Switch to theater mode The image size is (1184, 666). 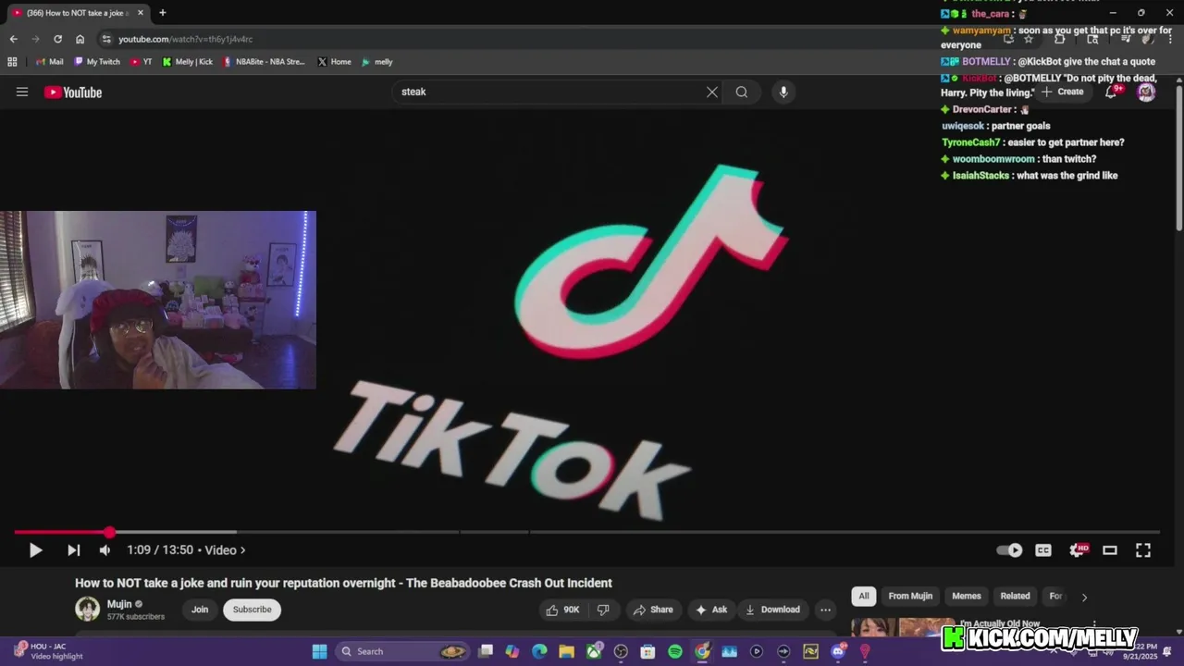coord(1110,550)
